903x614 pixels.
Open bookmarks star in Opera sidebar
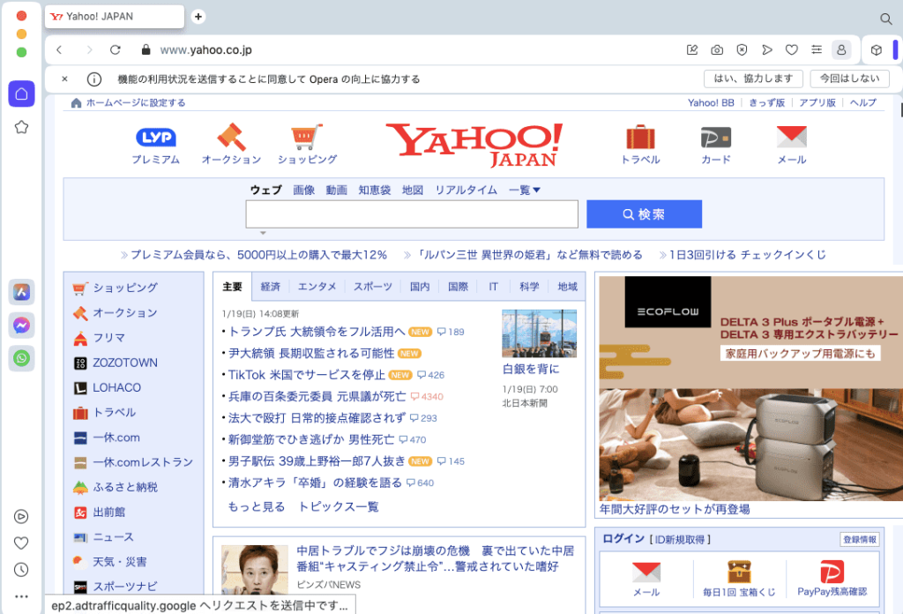pos(21,127)
